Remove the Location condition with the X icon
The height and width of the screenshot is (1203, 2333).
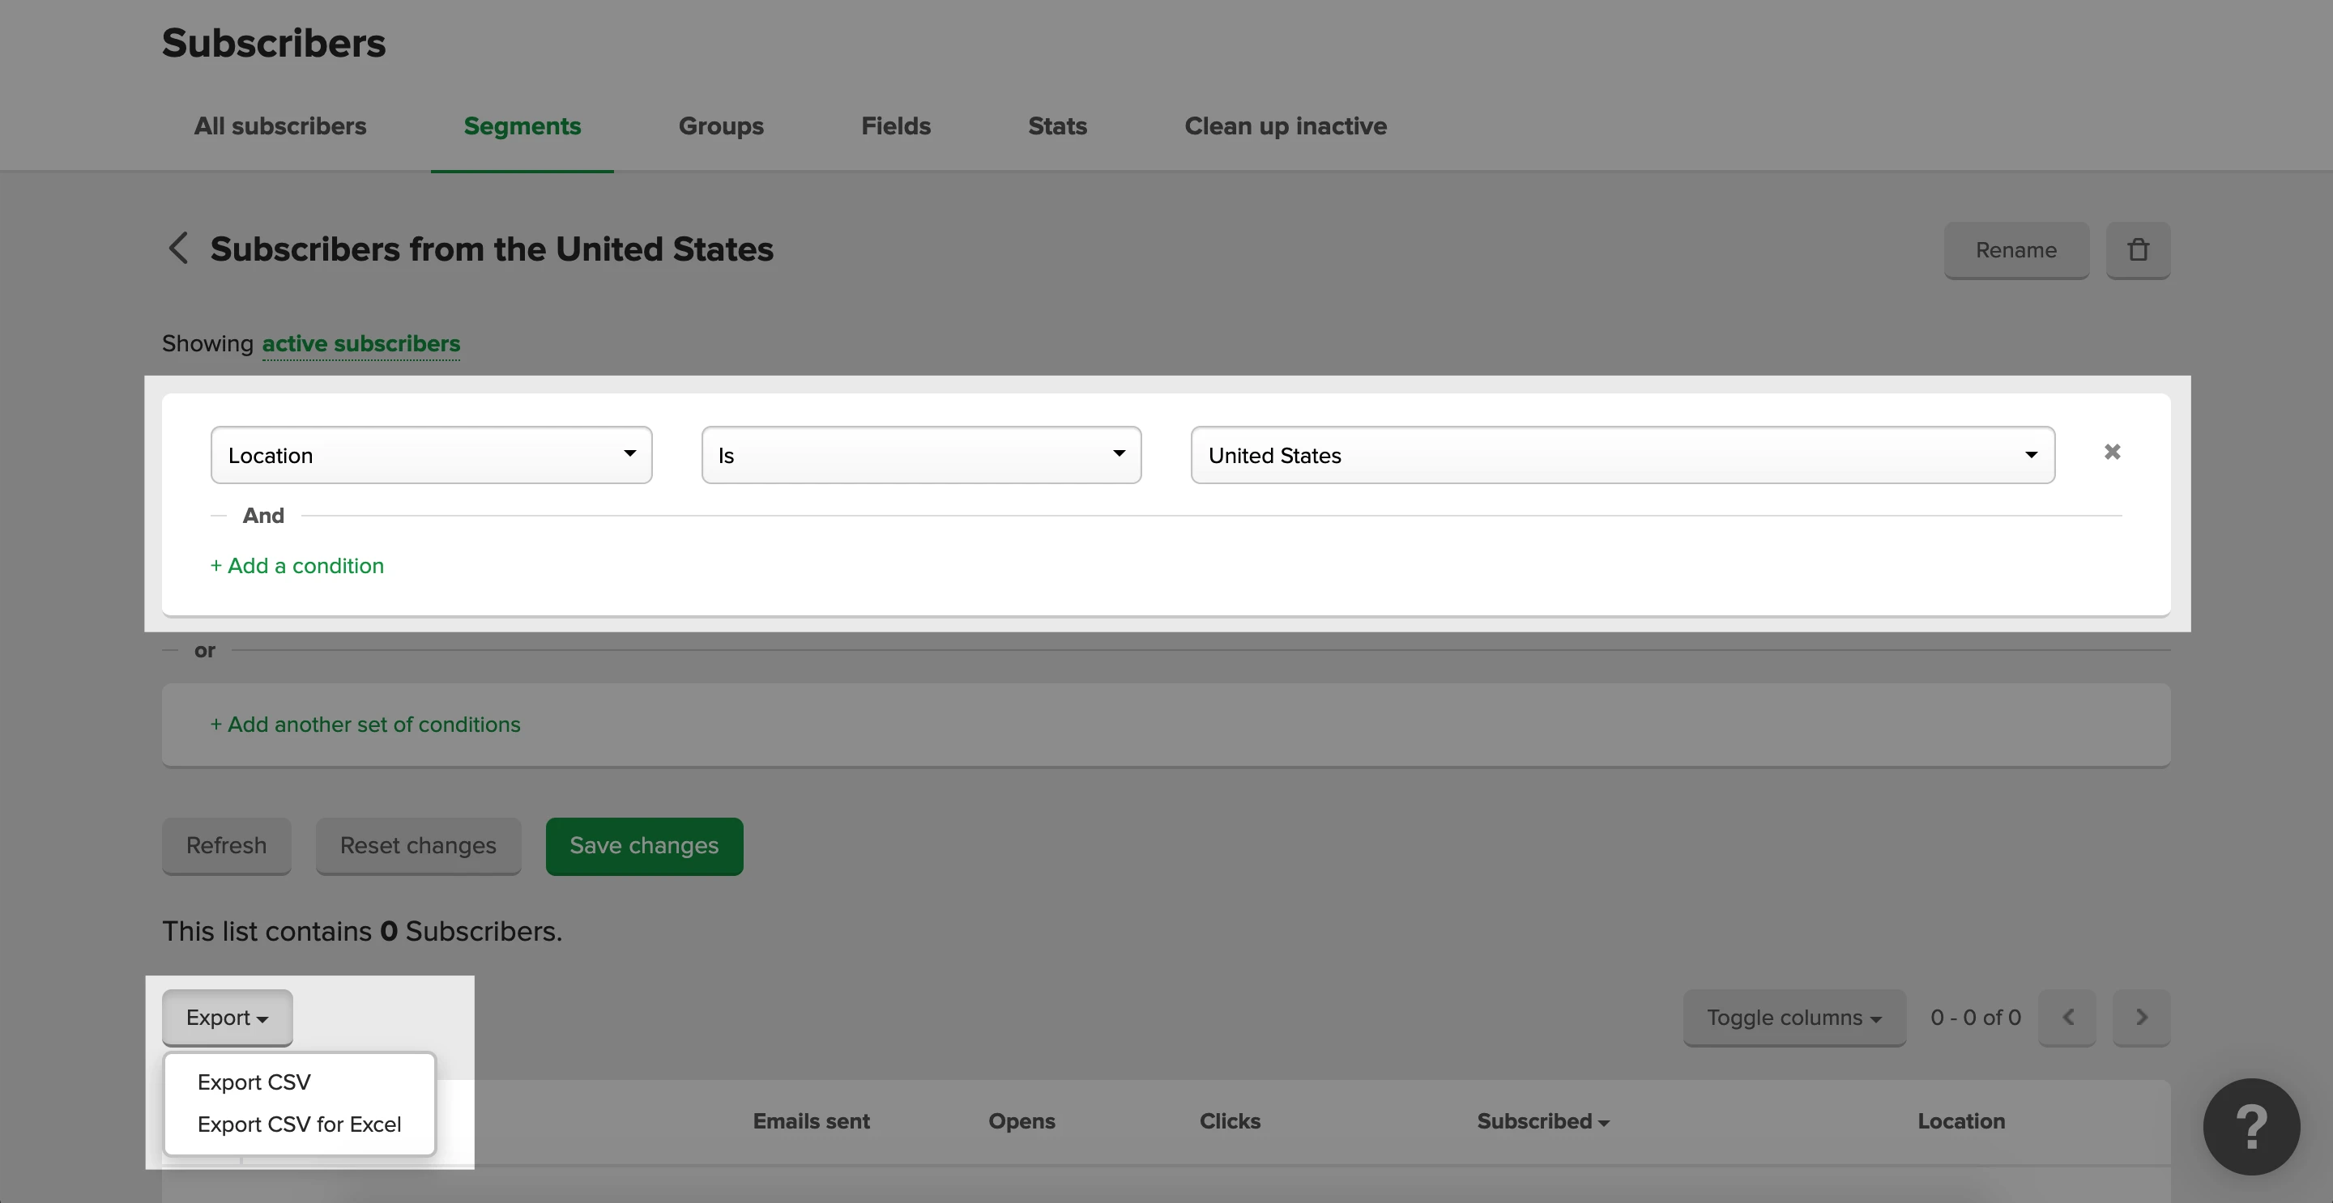tap(2112, 452)
